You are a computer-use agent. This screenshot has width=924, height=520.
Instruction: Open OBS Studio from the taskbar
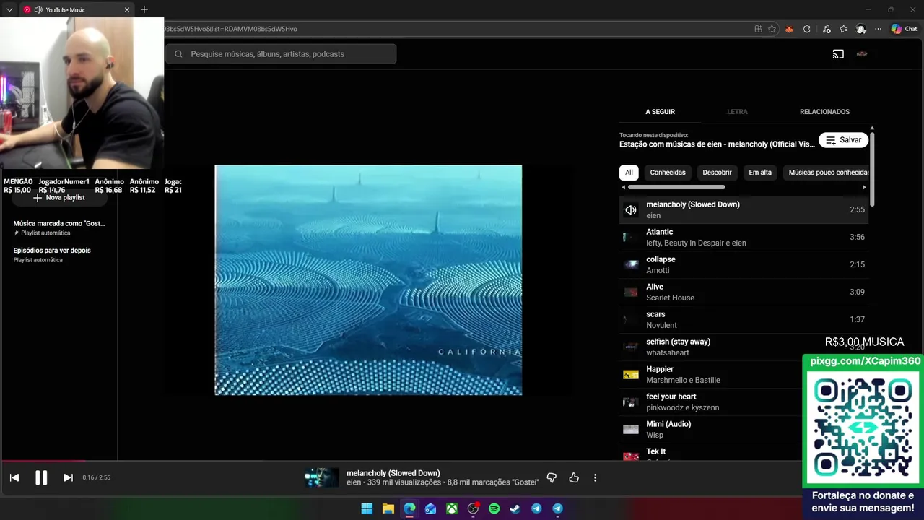click(x=473, y=508)
